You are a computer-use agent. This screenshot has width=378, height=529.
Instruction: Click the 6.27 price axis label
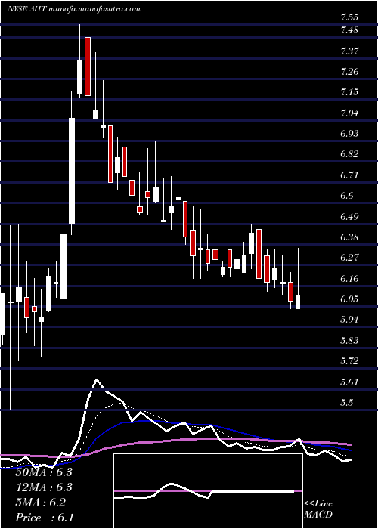[349, 258]
